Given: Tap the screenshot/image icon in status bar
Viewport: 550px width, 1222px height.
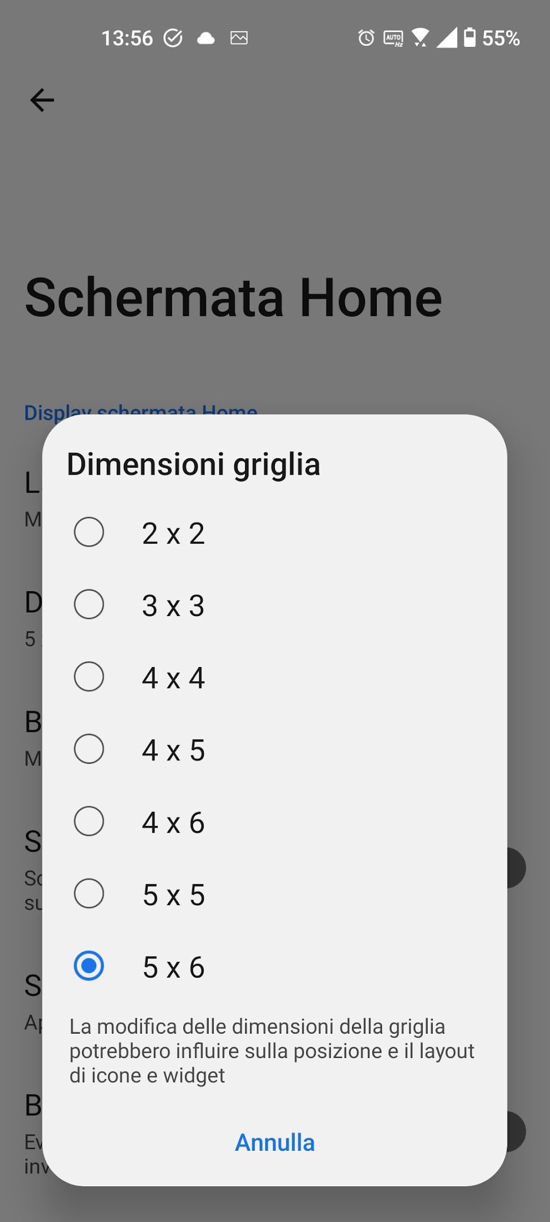Looking at the screenshot, I should pos(239,37).
